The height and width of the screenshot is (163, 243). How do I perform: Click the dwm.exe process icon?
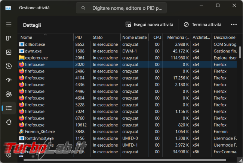pyautogui.click(x=22, y=51)
